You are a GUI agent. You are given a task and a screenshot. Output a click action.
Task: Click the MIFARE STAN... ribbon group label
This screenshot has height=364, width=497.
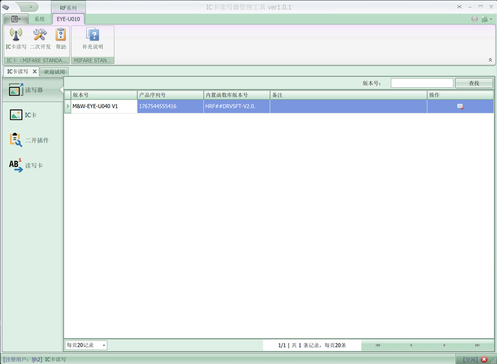pos(93,60)
